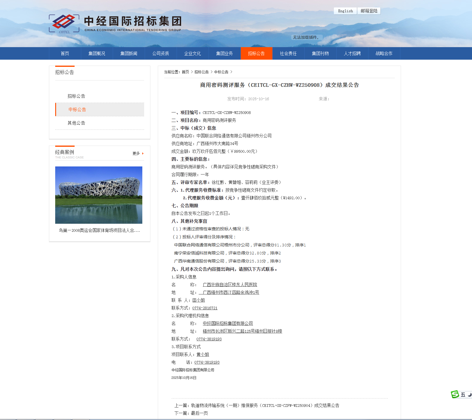
Task: Click the CEITCL logo in the header
Action: (64, 23)
